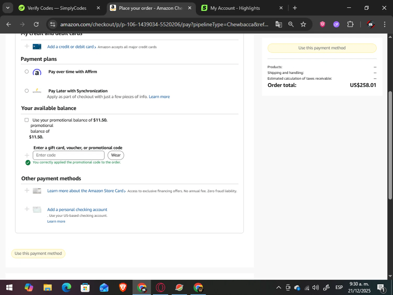Check Use your promotional balance of $11.50
The image size is (393, 295).
[x=26, y=120]
